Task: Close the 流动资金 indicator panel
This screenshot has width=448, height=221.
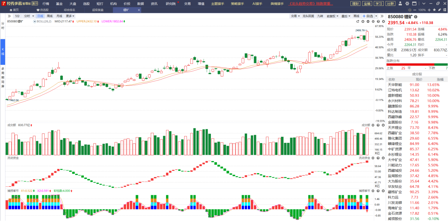Action: (382, 158)
